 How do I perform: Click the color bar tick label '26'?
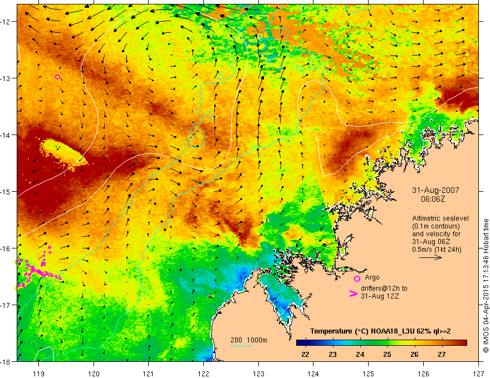[x=414, y=355]
